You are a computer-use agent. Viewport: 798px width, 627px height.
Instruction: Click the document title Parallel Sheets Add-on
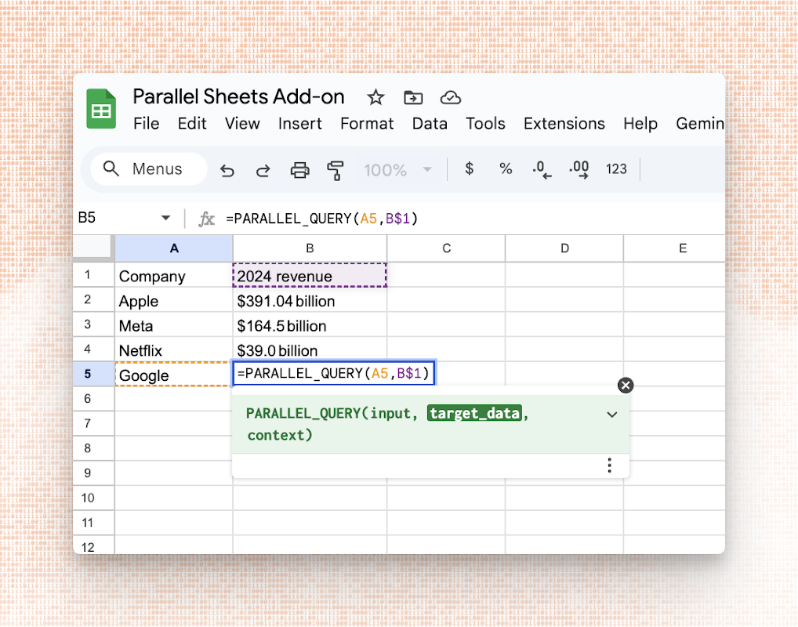238,96
